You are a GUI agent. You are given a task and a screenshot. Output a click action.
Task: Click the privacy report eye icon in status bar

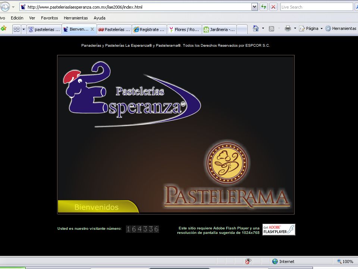(x=248, y=261)
